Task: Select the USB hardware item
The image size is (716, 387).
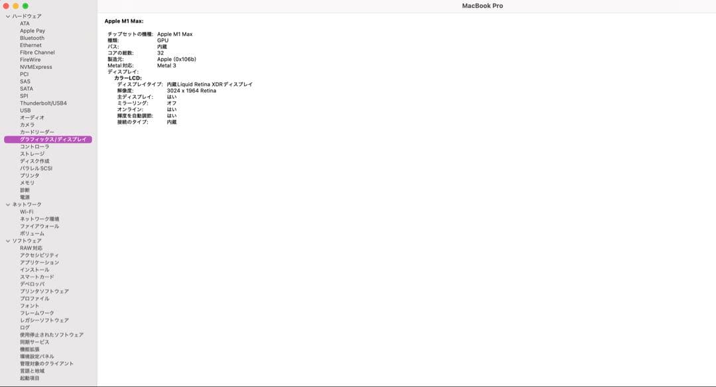Action: 25,111
